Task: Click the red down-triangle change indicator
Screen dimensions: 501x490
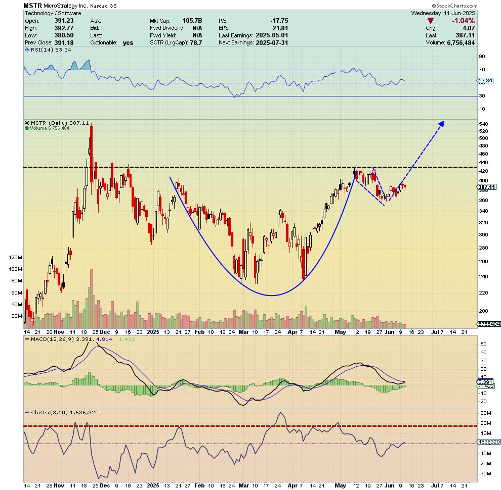Action: [431, 21]
